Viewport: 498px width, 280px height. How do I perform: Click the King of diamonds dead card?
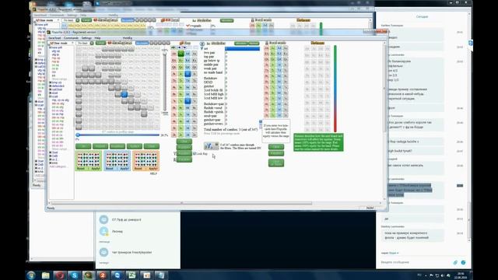coord(279,54)
